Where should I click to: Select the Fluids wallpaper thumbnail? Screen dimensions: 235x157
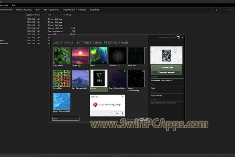point(99,56)
